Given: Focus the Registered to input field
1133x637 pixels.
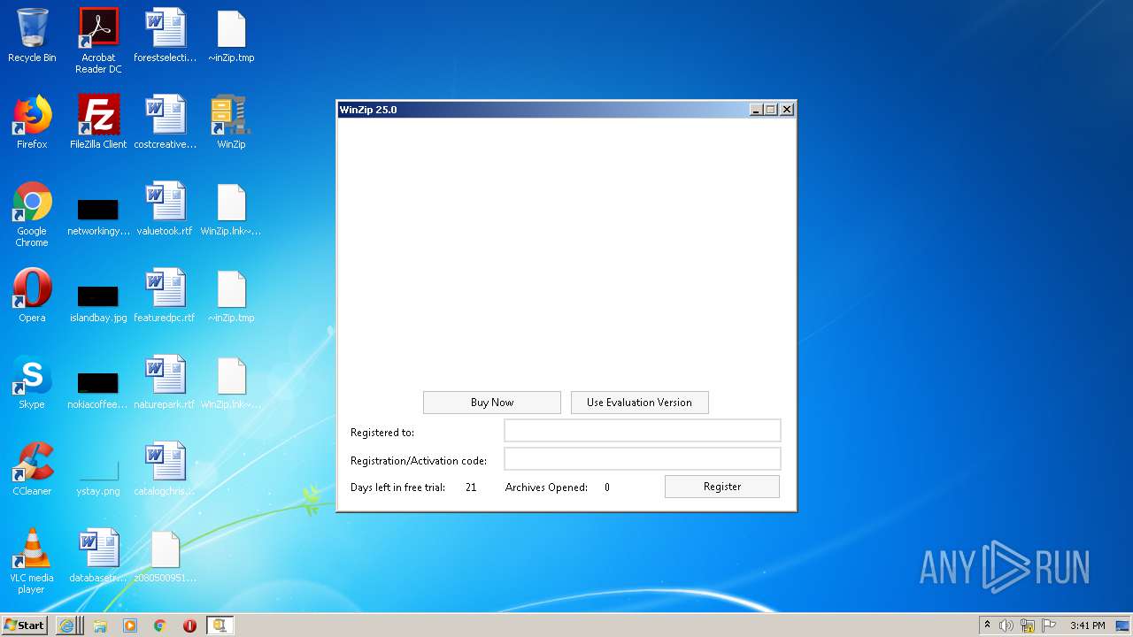Looking at the screenshot, I should [x=643, y=431].
